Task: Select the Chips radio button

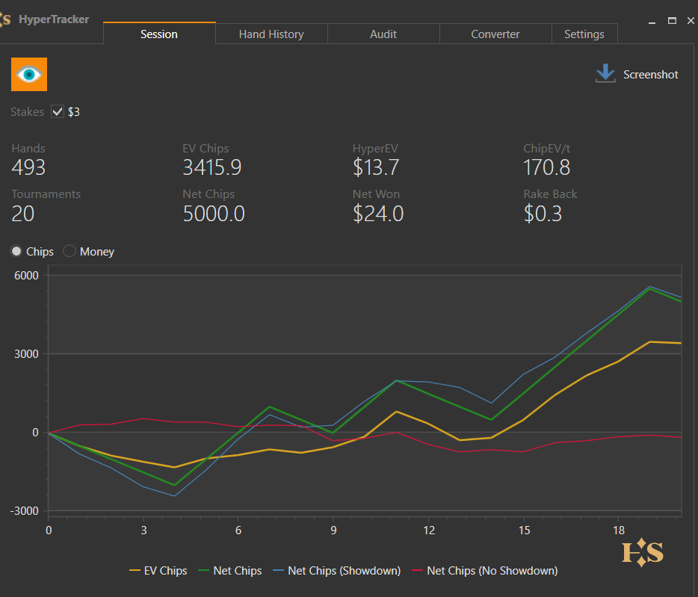Action: [x=16, y=251]
